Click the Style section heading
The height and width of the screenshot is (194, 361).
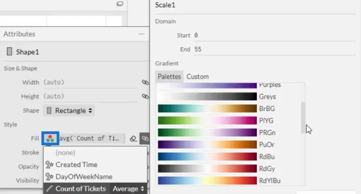pyautogui.click(x=10, y=125)
